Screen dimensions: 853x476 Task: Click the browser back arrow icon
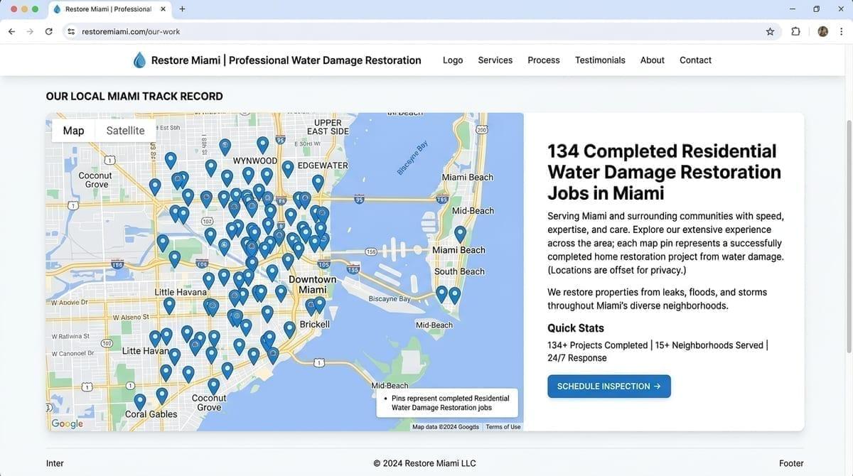coord(11,31)
